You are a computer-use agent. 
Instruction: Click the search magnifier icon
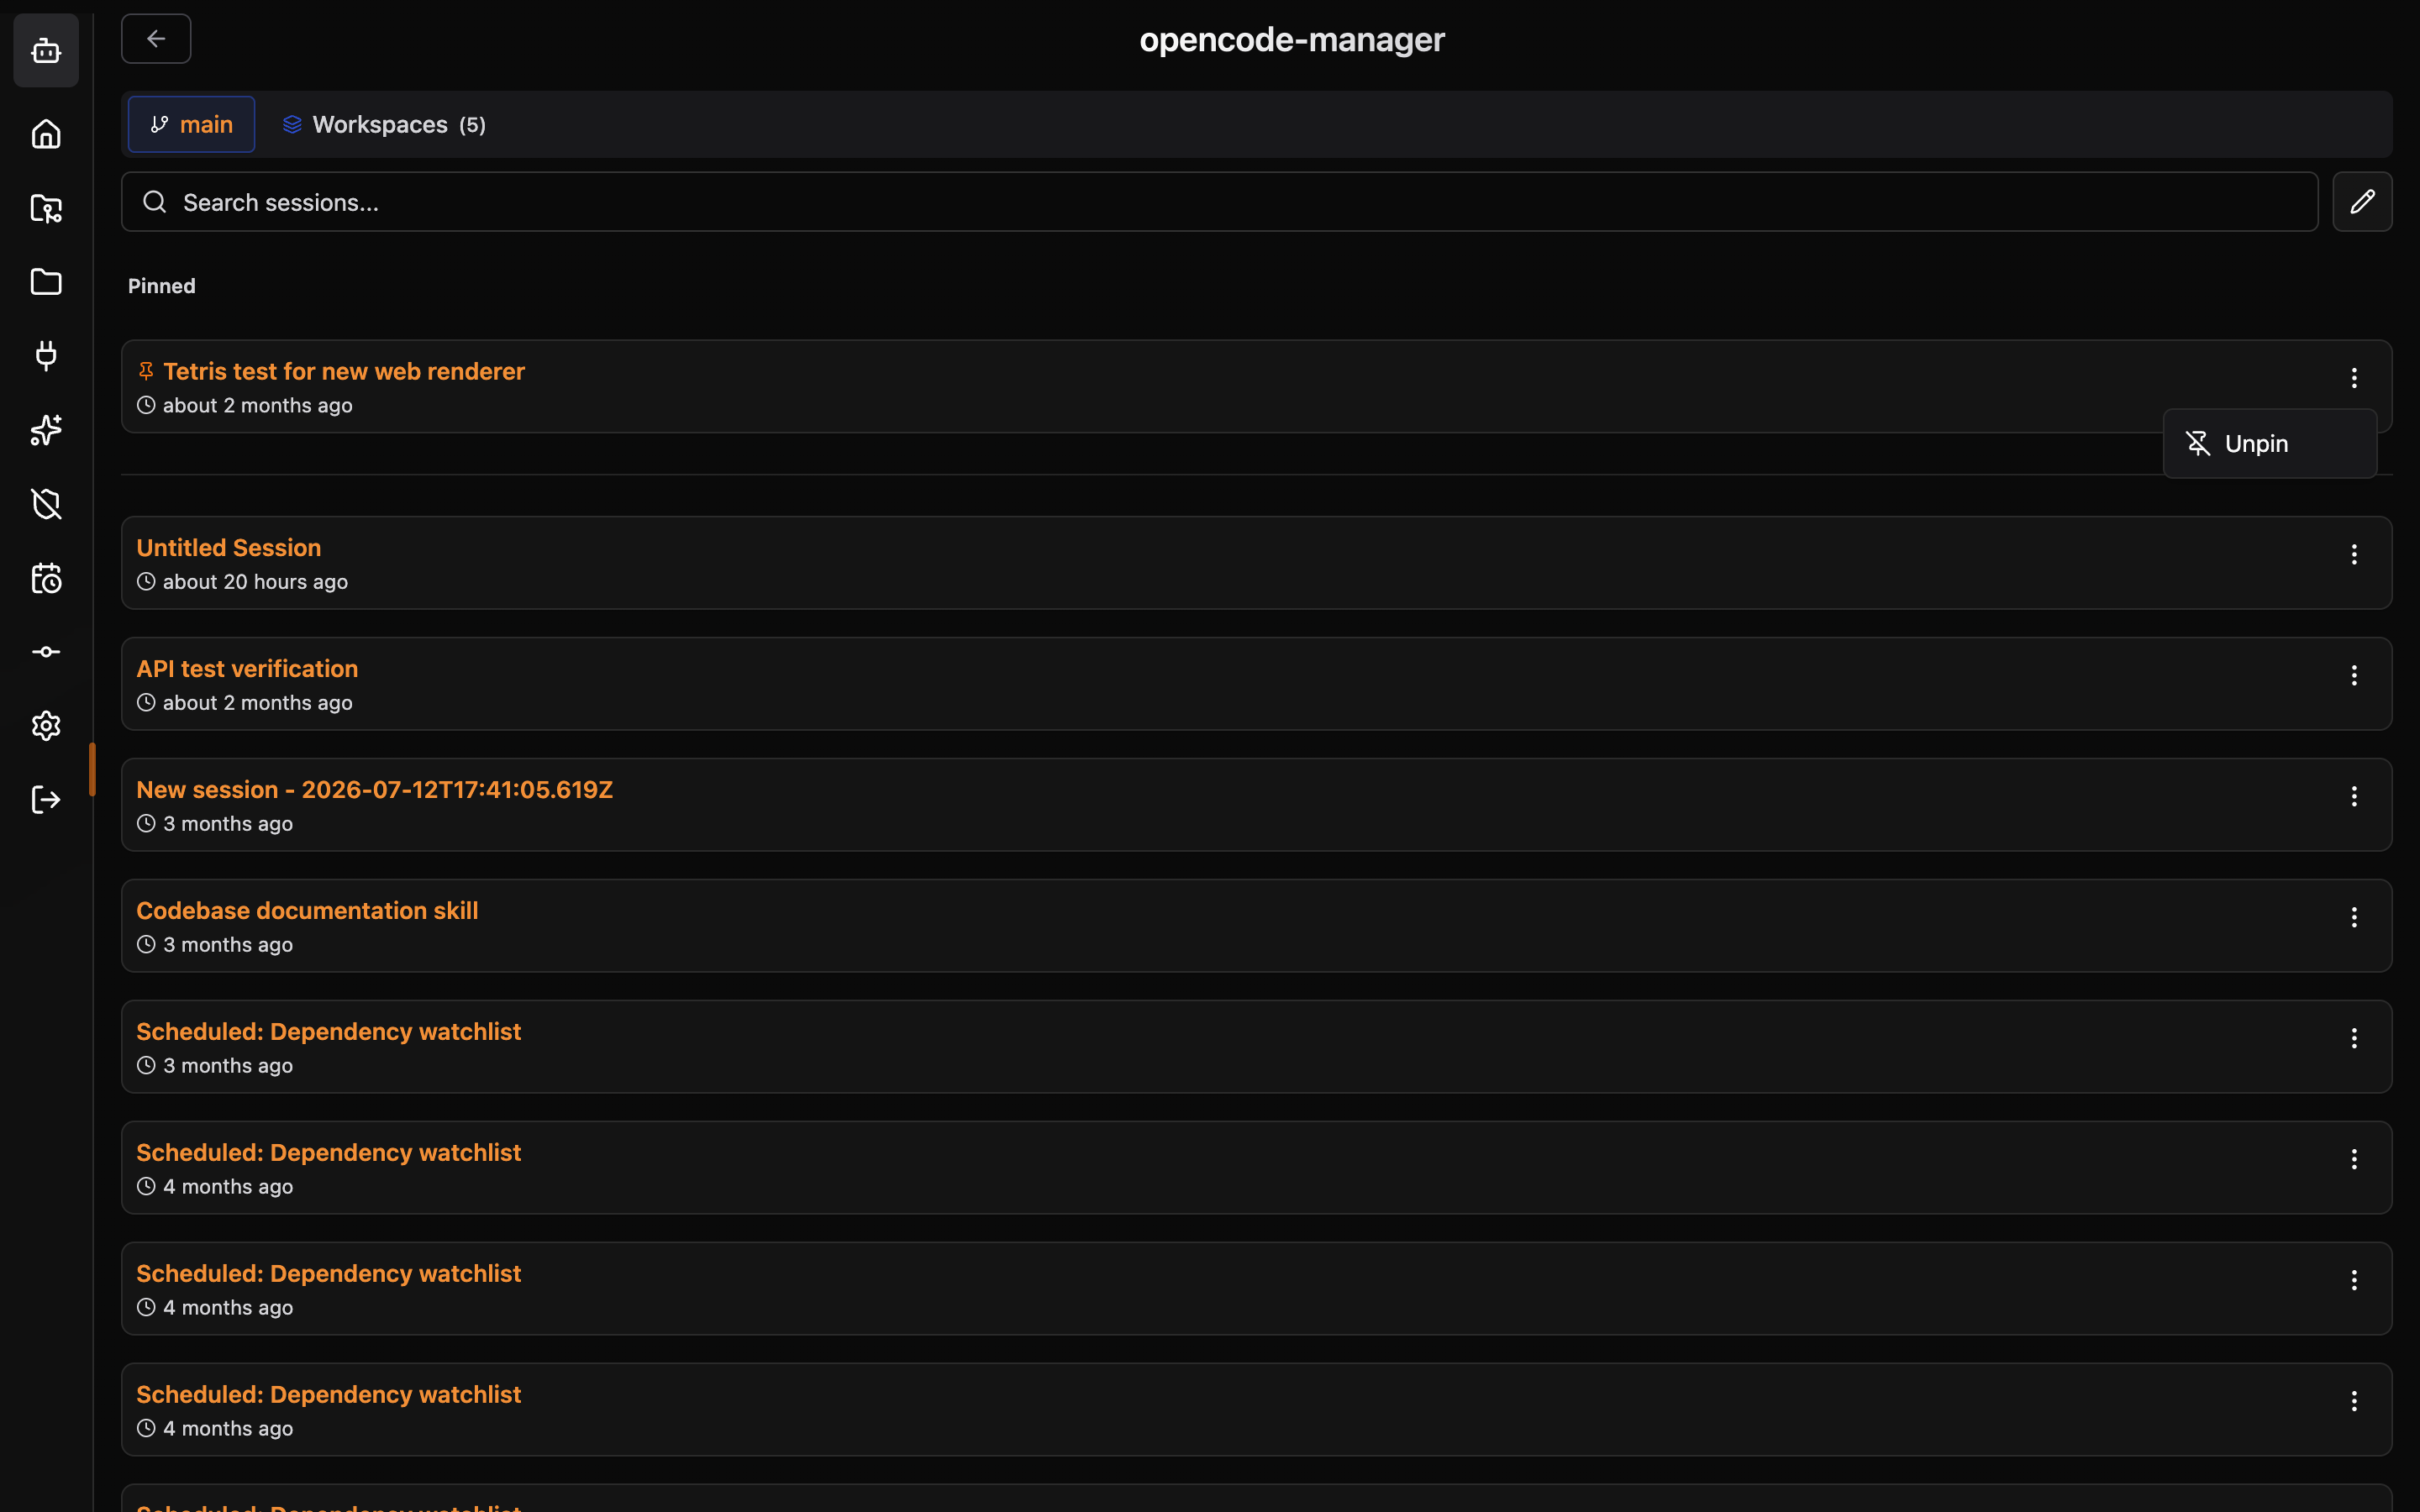pyautogui.click(x=154, y=202)
